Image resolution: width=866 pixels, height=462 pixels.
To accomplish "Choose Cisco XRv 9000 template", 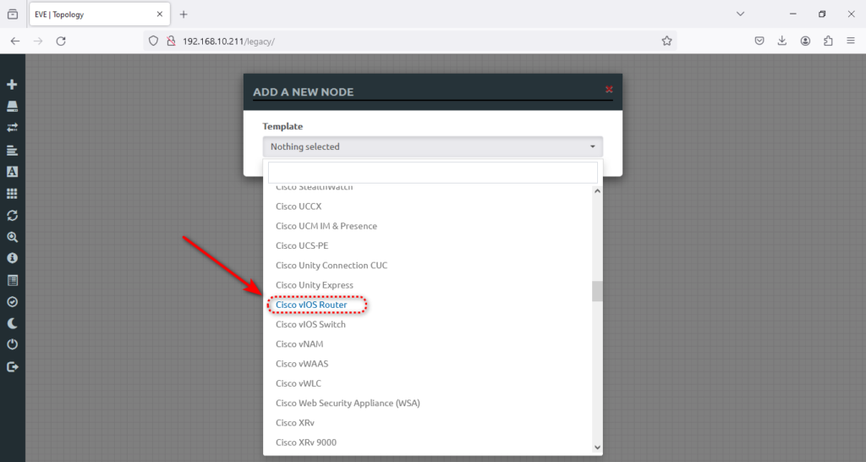I will [306, 442].
